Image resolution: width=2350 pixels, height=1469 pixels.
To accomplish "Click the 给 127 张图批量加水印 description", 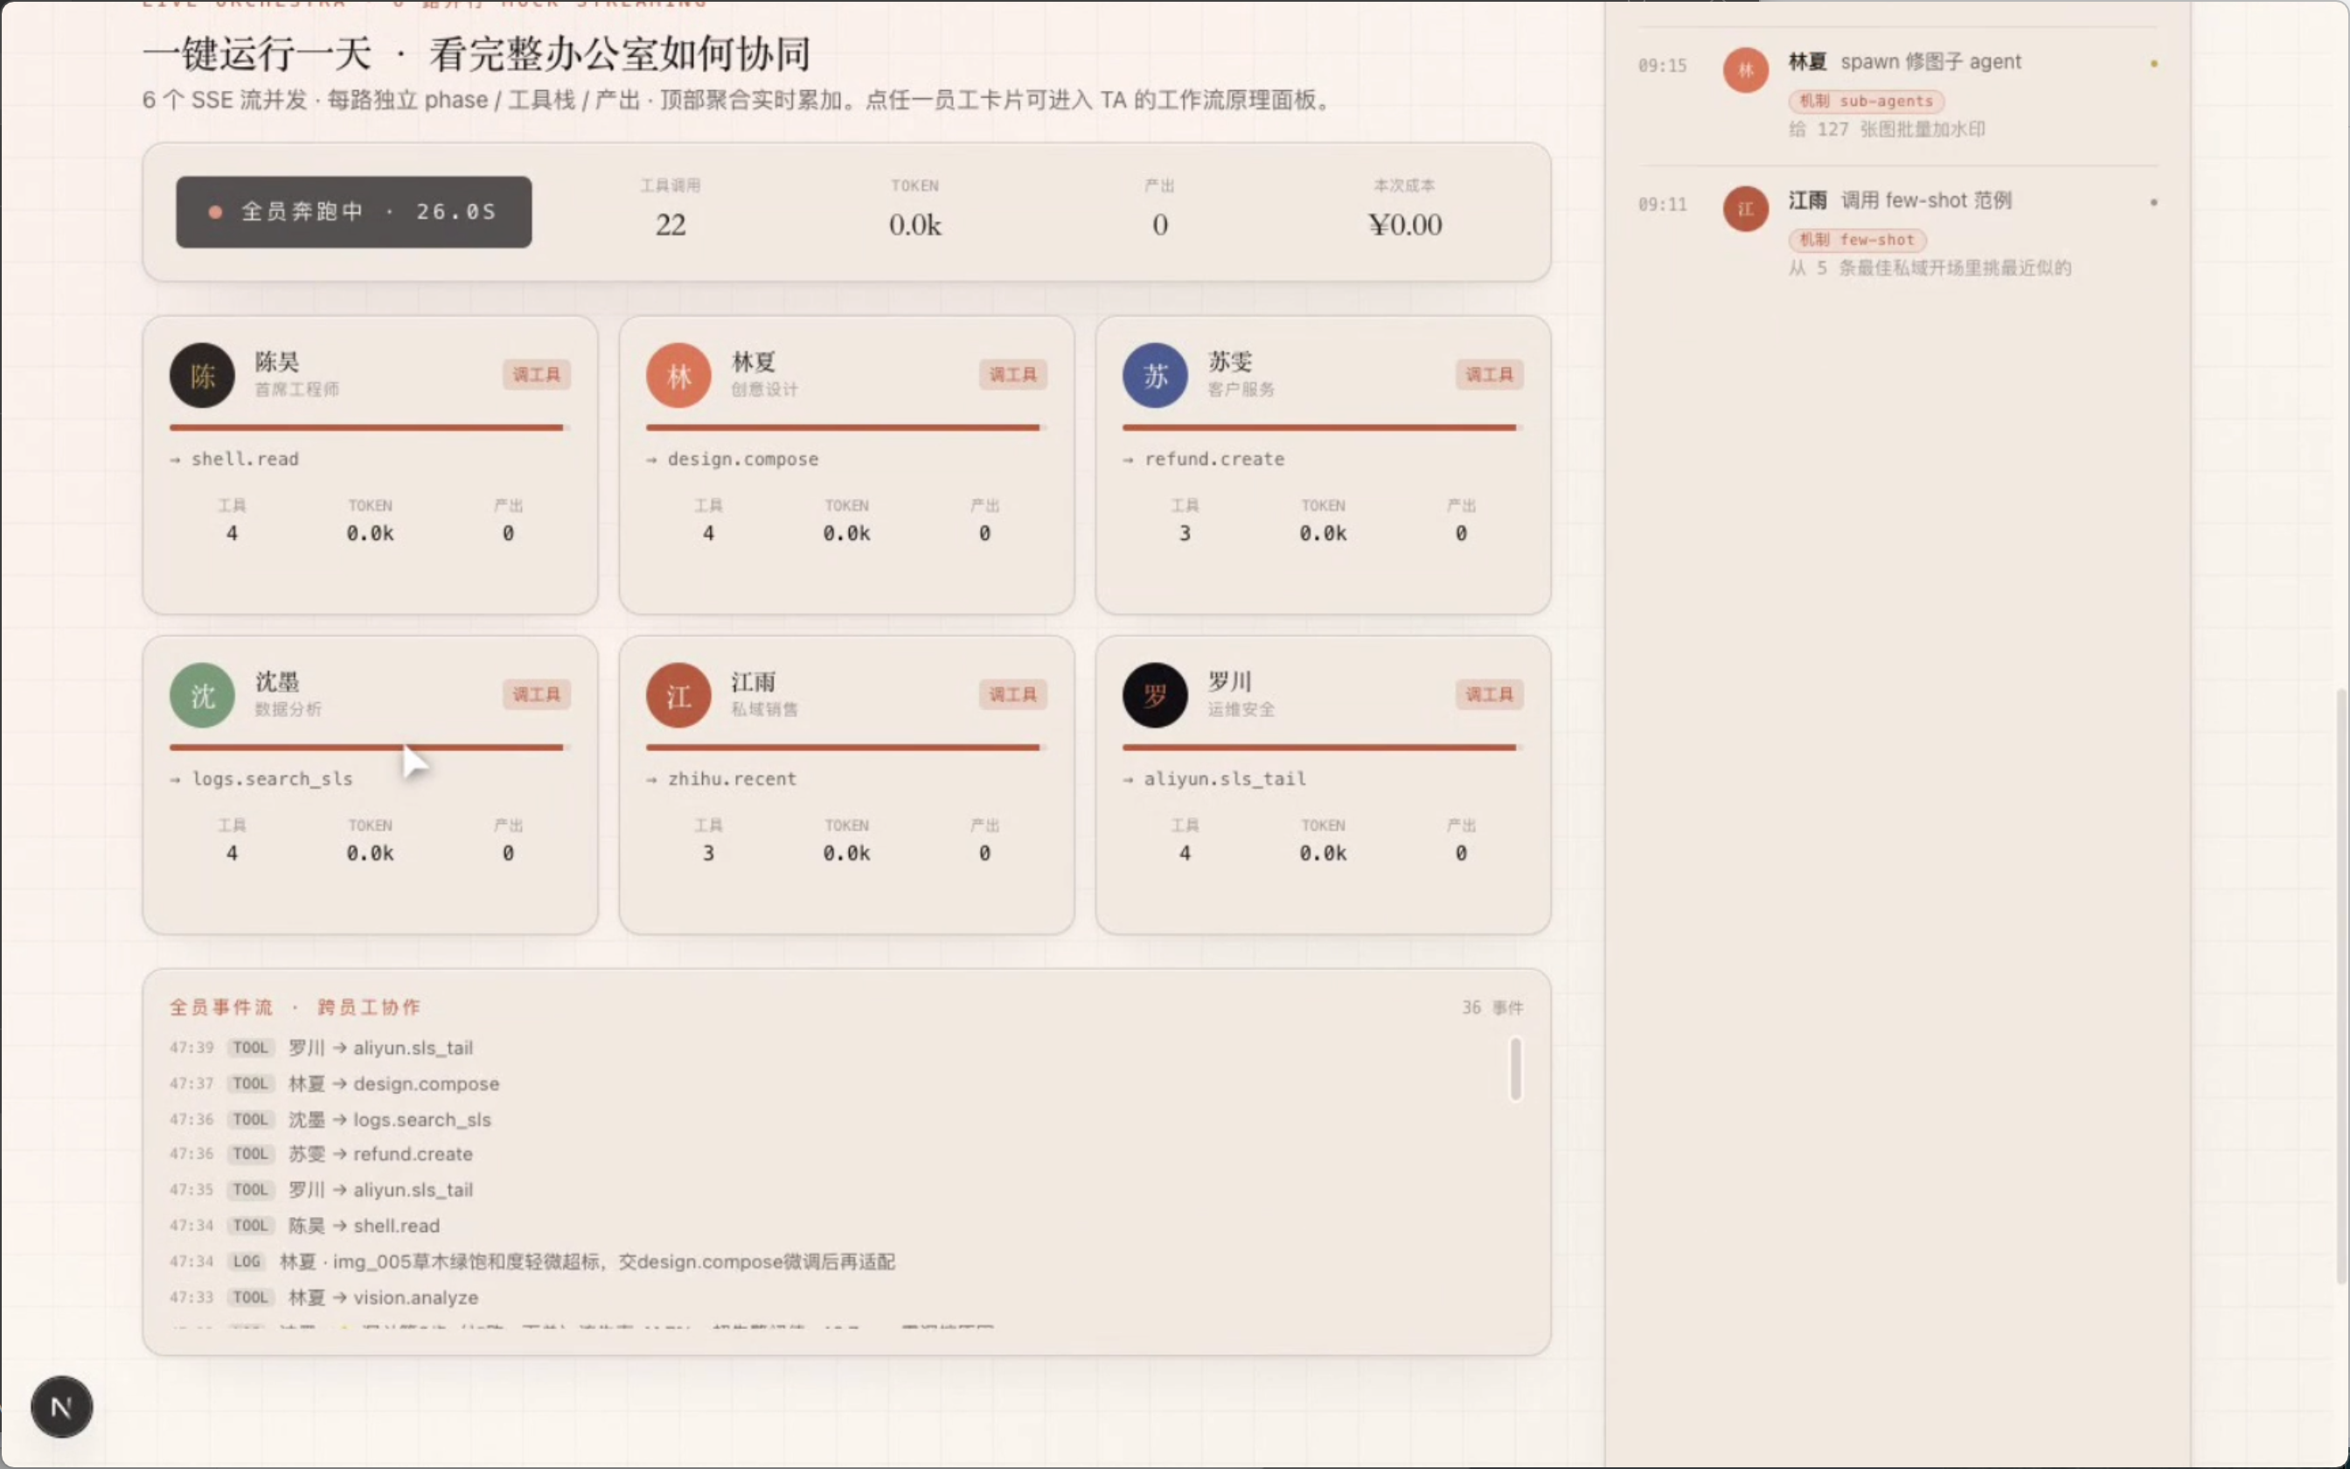I will 1887,129.
